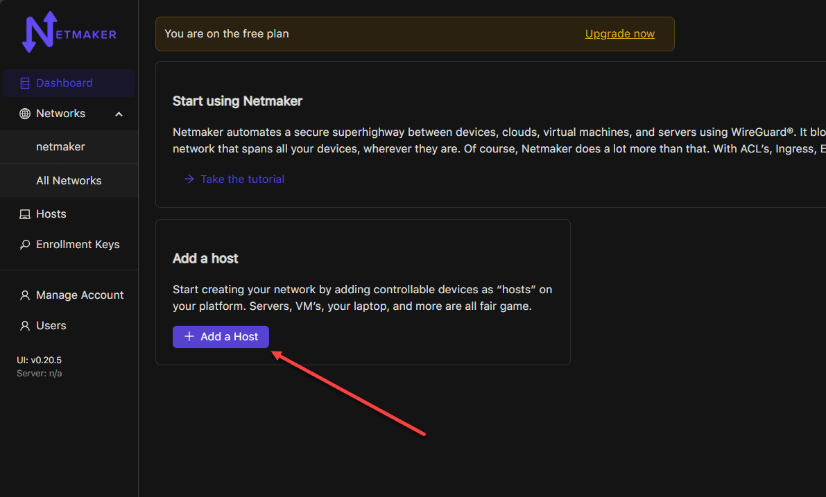Image resolution: width=826 pixels, height=497 pixels.
Task: Click the Users person icon
Action: point(25,326)
